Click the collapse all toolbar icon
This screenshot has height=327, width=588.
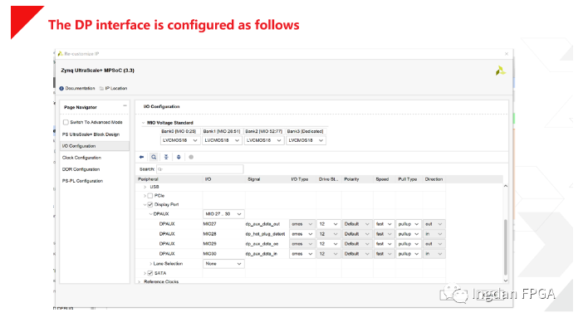click(166, 157)
